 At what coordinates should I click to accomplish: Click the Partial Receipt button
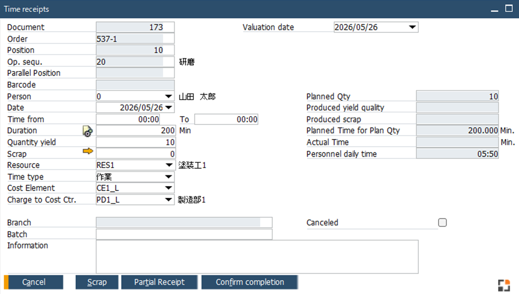159,282
